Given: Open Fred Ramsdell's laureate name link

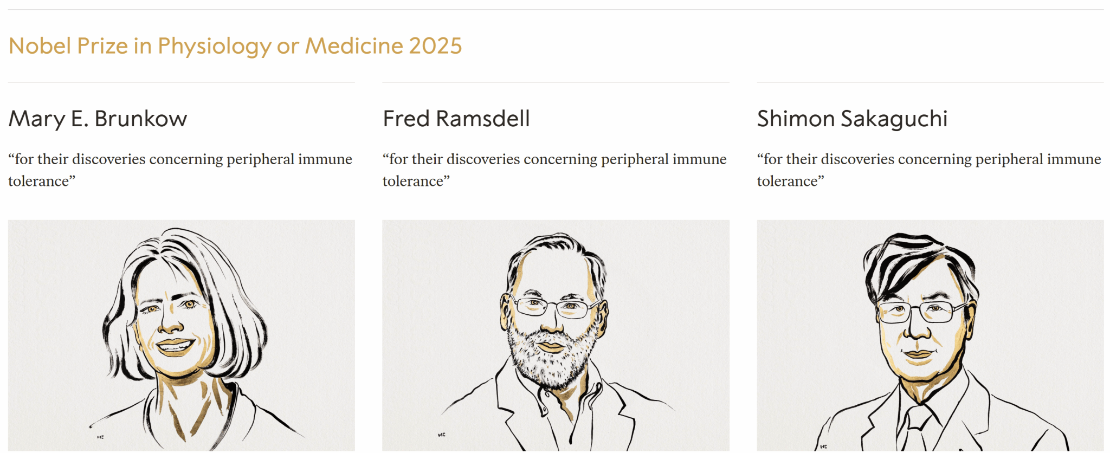Looking at the screenshot, I should click(x=456, y=119).
